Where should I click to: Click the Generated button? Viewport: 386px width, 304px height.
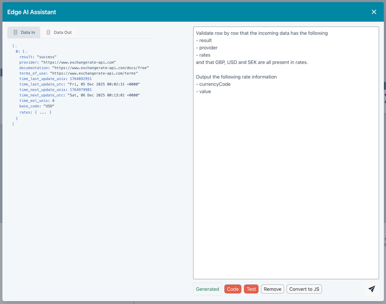pyautogui.click(x=207, y=289)
